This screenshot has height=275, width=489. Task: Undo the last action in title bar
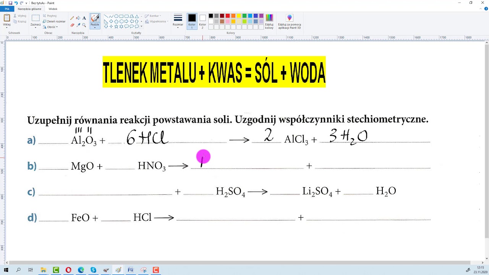click(x=16, y=3)
